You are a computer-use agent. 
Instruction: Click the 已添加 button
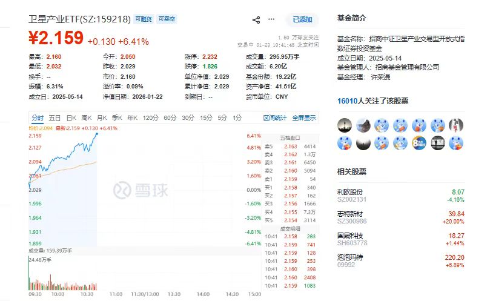pos(302,20)
